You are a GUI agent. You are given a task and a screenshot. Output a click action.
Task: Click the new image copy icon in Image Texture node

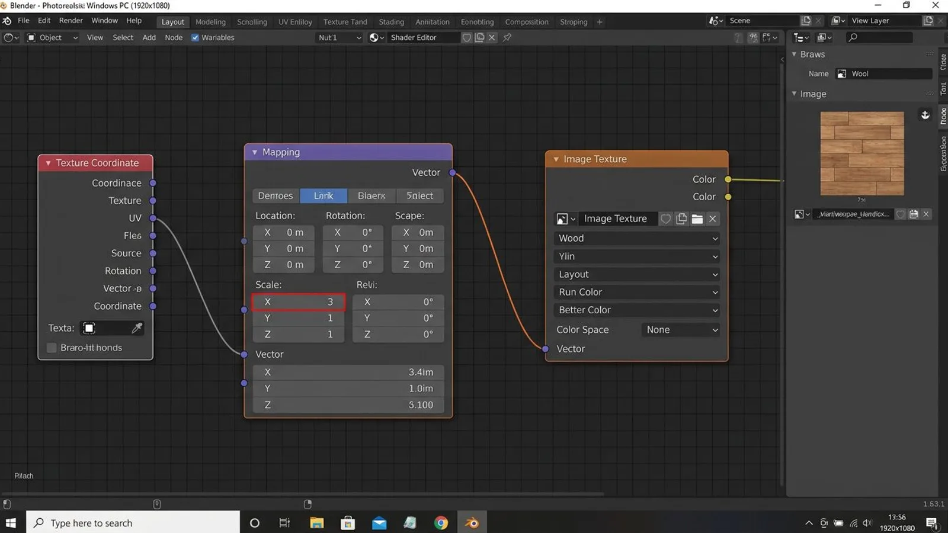tap(681, 219)
